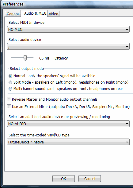Click the NO MIDI combo box field
Screen dimensions: 133x188
(68, 30)
